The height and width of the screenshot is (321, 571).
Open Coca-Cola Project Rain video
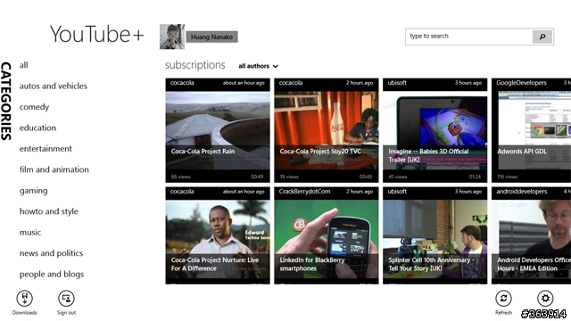click(x=218, y=130)
